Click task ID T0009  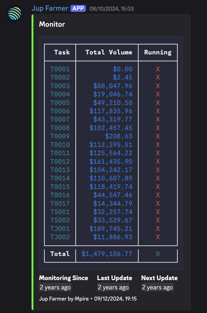60,136
